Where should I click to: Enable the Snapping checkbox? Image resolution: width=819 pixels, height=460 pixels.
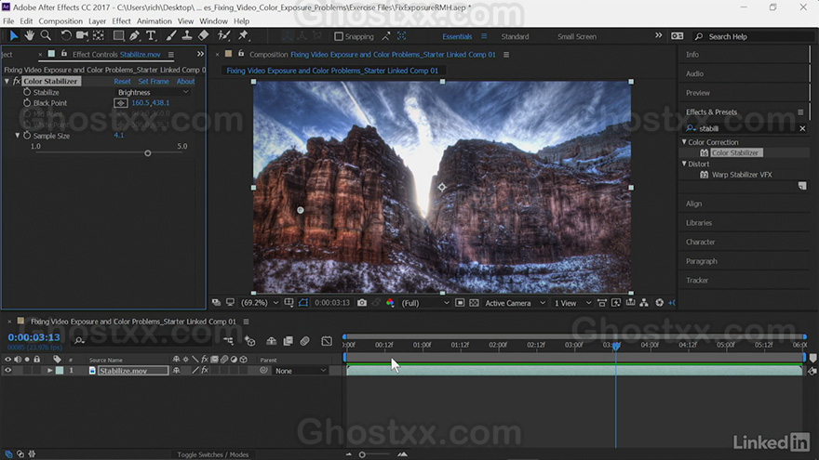(339, 36)
